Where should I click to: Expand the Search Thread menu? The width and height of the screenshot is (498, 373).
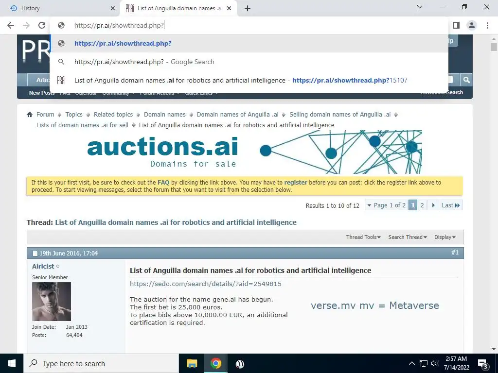408,237
